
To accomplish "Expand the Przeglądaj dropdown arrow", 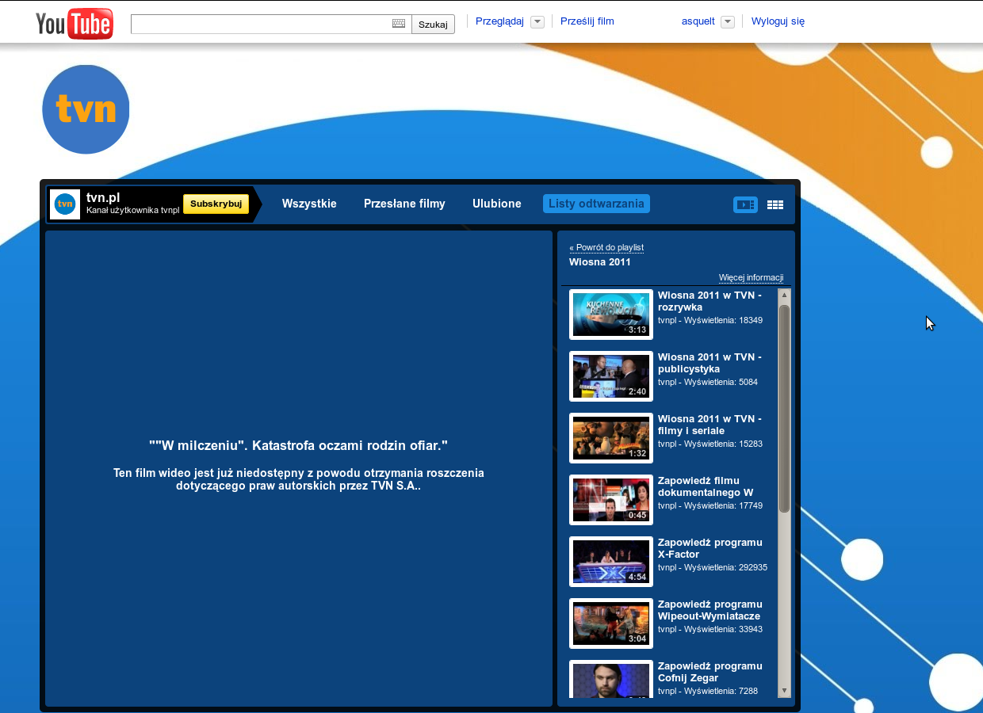I will pos(537,22).
